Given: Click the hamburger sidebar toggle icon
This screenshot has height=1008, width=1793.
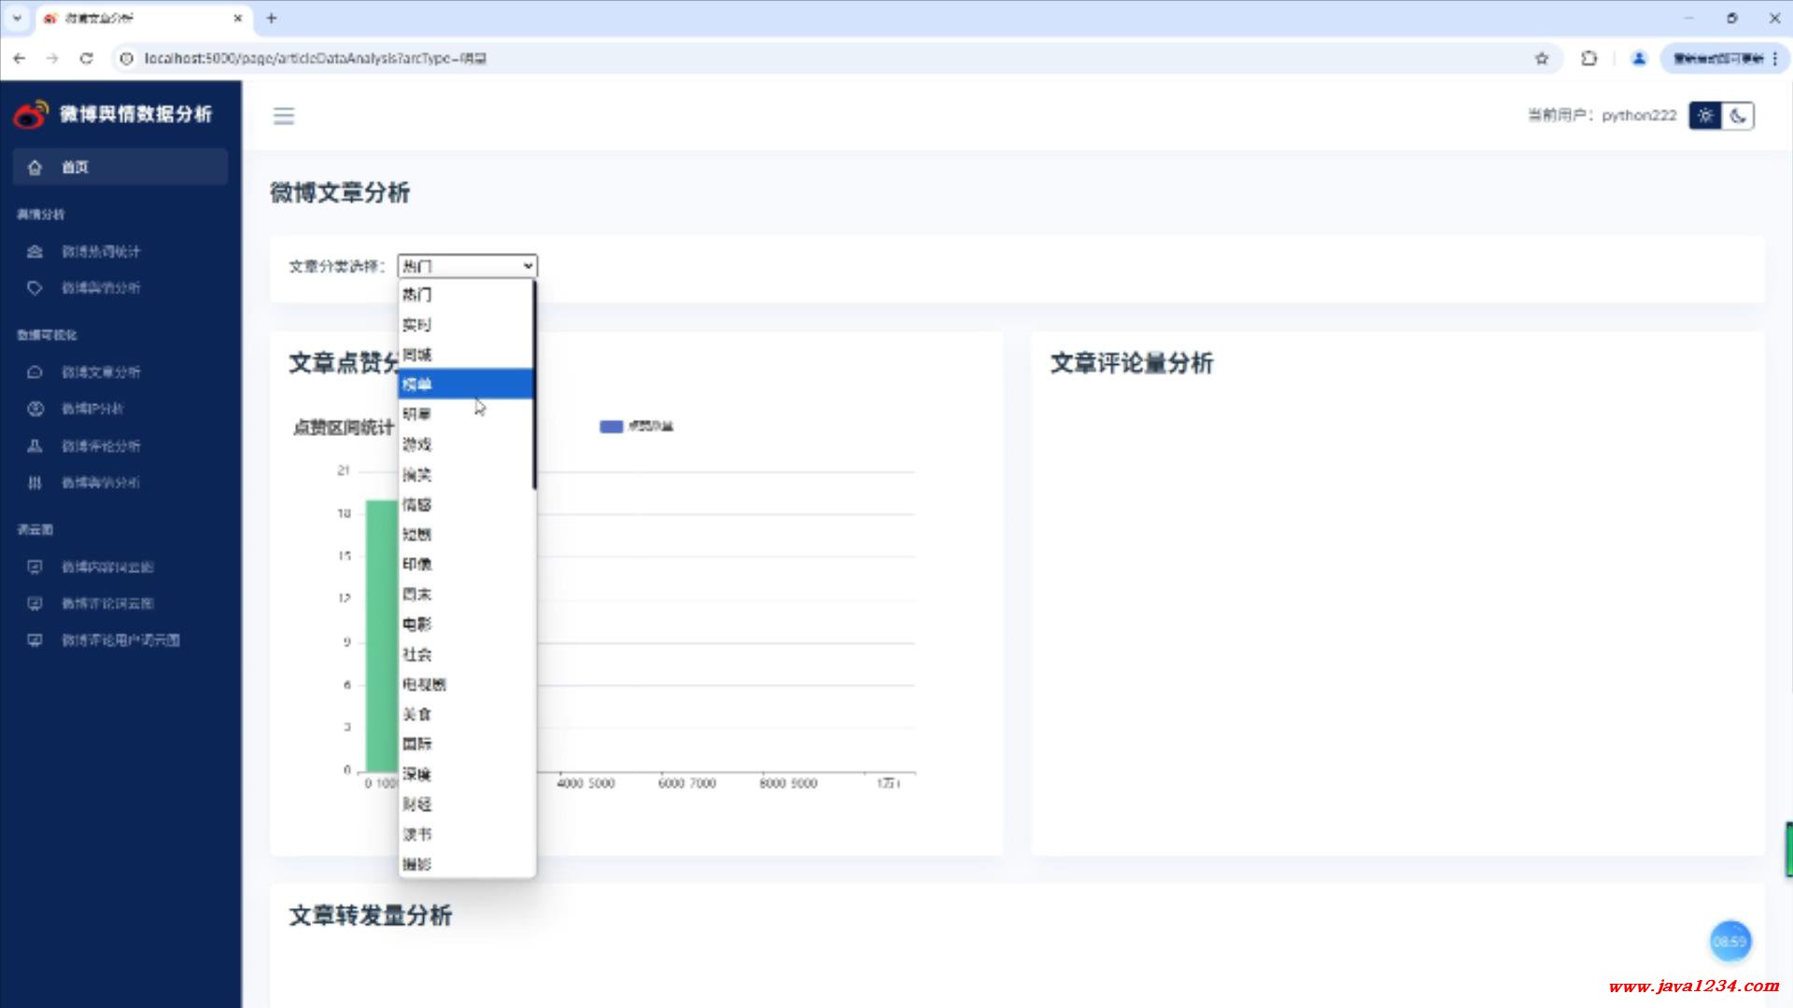Looking at the screenshot, I should tap(284, 116).
